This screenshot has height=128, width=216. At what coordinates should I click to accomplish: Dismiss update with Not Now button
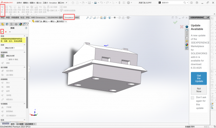[199, 90]
